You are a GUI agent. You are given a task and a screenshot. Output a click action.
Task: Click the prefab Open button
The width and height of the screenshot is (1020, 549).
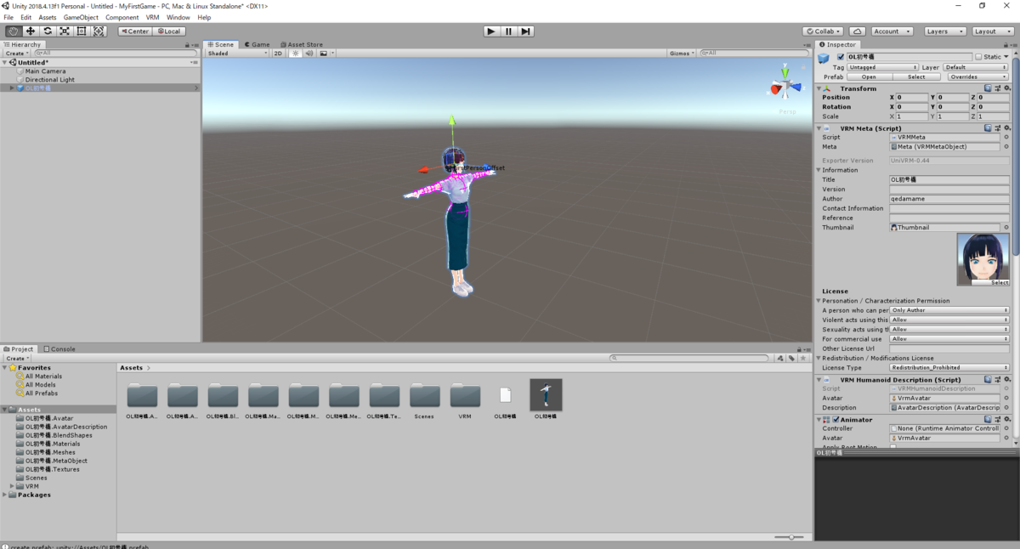click(869, 76)
